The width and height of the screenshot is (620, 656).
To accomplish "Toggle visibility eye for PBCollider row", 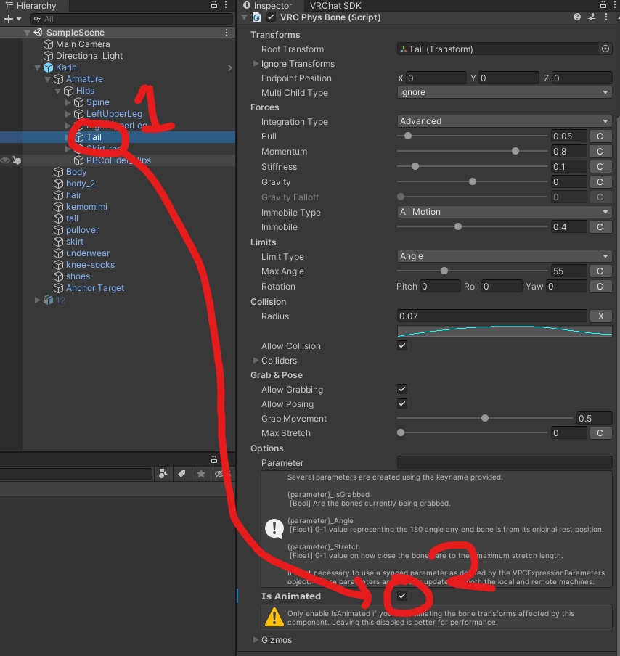I will click(5, 160).
